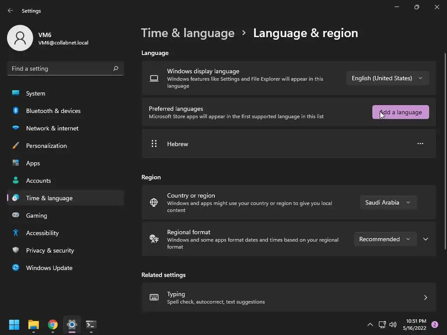The image size is (447, 335).
Task: Select Personalization in the sidebar
Action: pyautogui.click(x=65, y=146)
